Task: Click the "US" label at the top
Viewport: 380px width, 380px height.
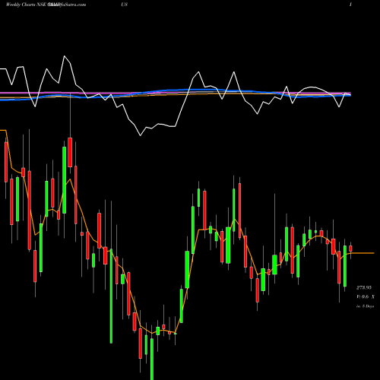Action: (x=124, y=5)
